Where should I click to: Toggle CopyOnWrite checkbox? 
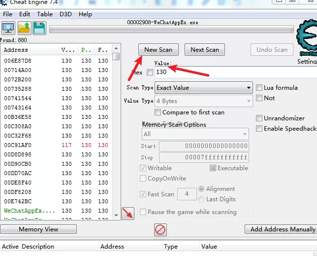[x=143, y=179]
